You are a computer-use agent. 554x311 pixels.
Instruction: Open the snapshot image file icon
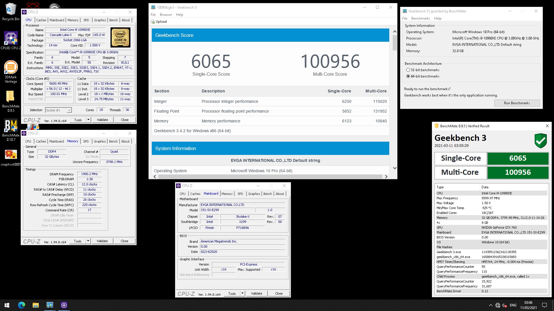click(11, 158)
